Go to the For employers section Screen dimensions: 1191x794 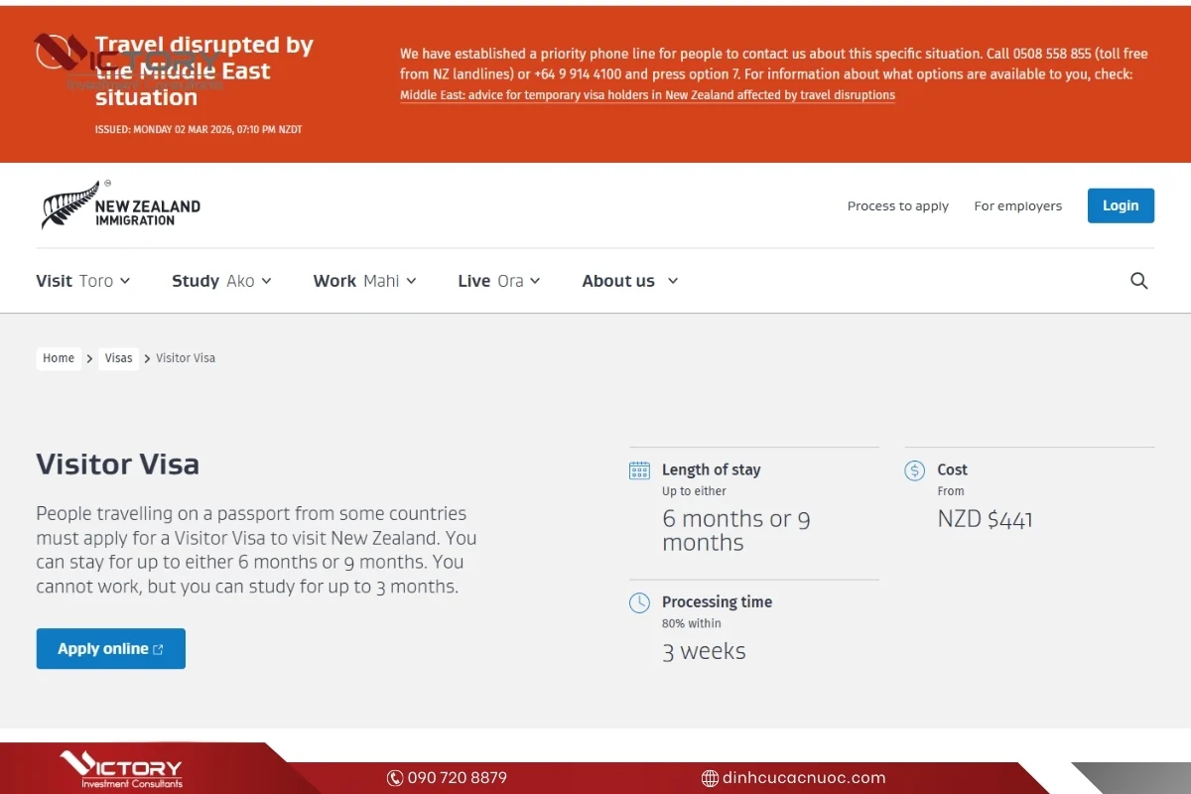(1017, 206)
